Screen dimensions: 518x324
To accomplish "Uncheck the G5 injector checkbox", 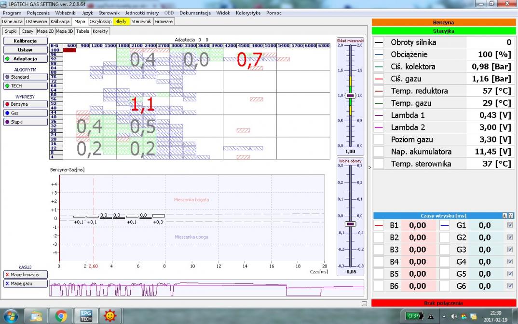I will click(x=510, y=274).
